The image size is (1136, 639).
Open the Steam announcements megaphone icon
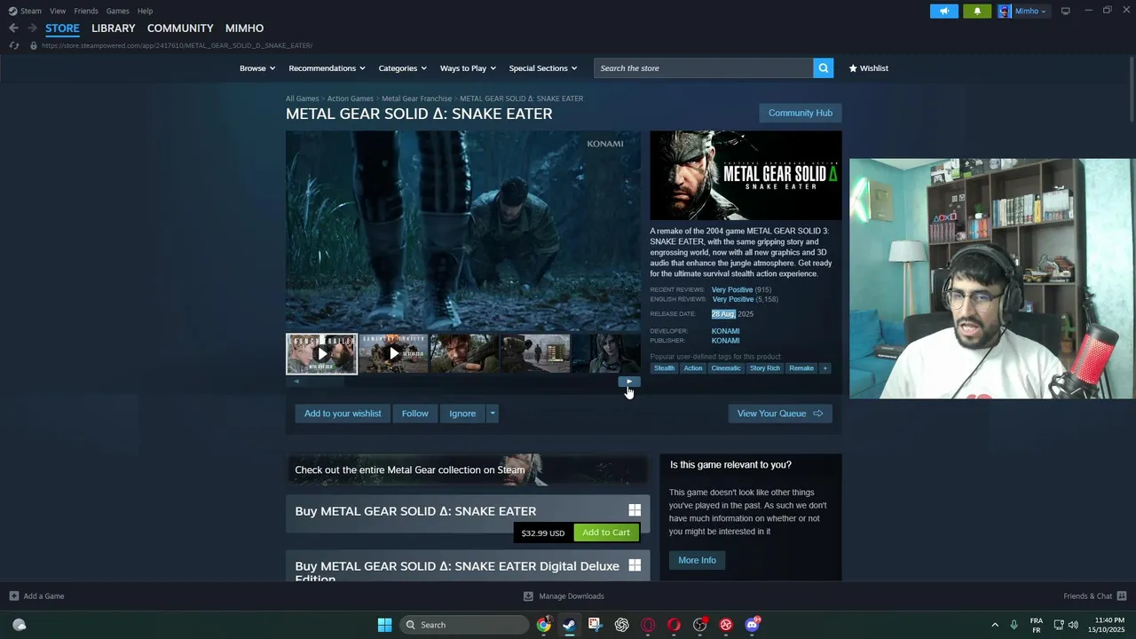coord(943,11)
